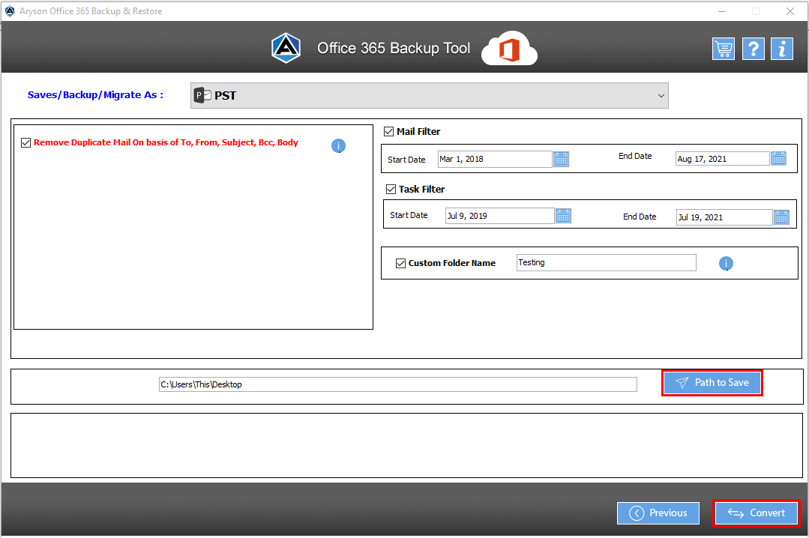Image resolution: width=809 pixels, height=538 pixels.
Task: Click the Path to Save button
Action: click(712, 383)
